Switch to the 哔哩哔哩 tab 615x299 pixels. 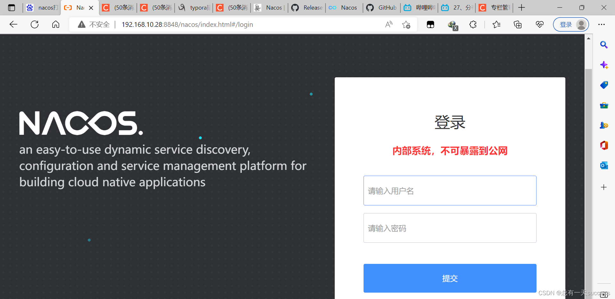[x=420, y=8]
